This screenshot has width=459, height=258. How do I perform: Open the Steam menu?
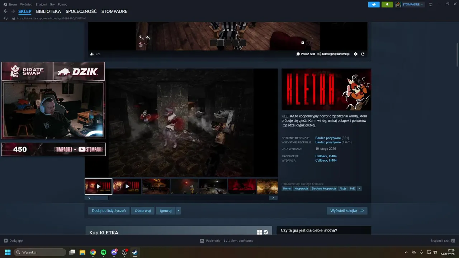(x=13, y=4)
